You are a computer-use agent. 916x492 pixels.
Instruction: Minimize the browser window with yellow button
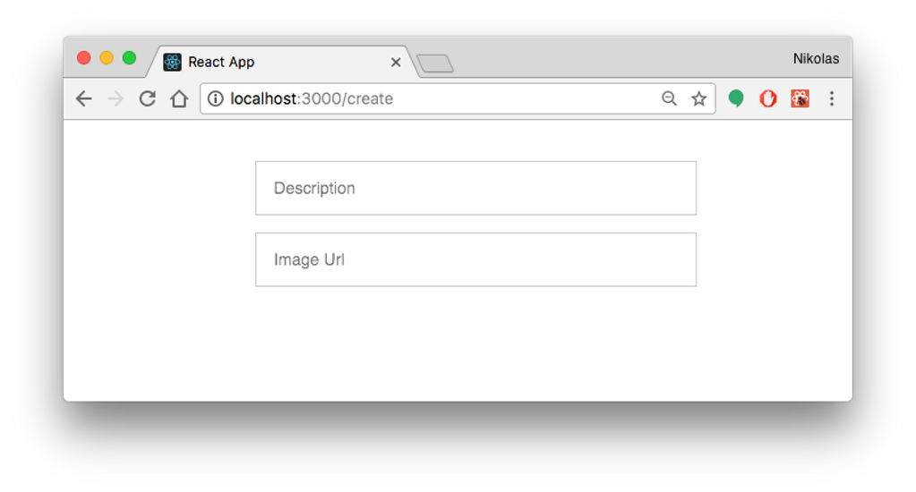(107, 58)
